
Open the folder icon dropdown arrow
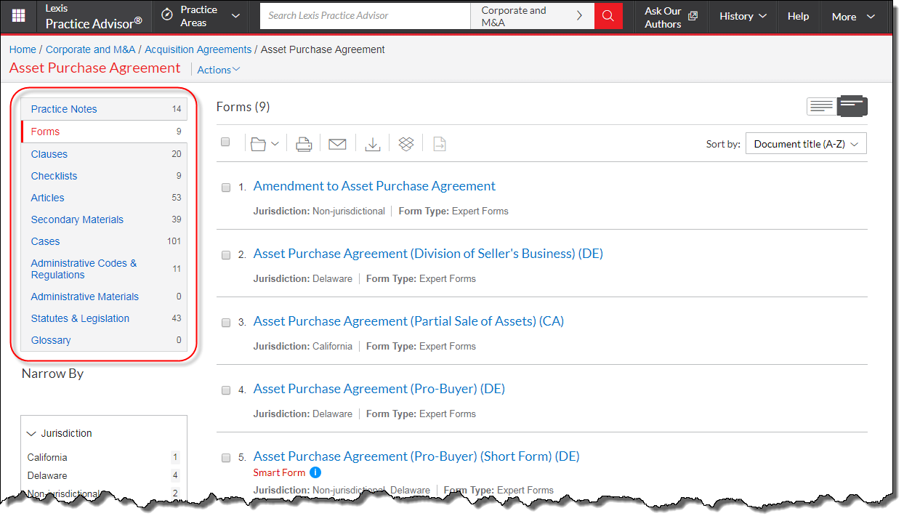[275, 144]
